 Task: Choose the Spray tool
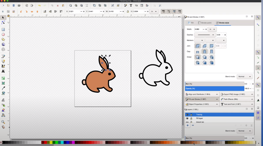click(3, 105)
